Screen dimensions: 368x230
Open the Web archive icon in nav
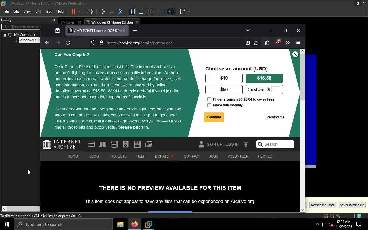(91, 144)
